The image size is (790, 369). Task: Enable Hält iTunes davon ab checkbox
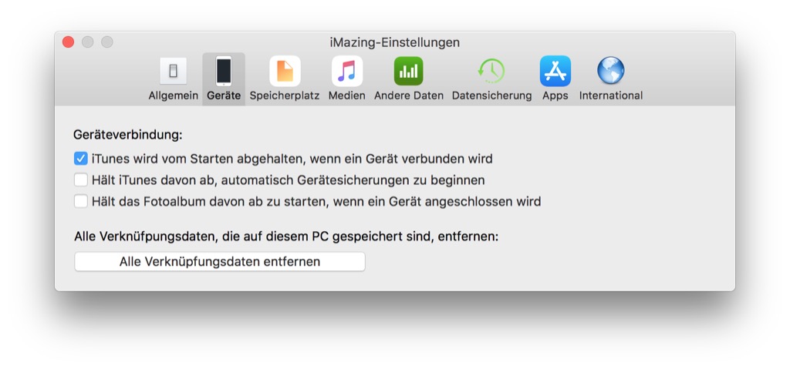click(x=80, y=180)
